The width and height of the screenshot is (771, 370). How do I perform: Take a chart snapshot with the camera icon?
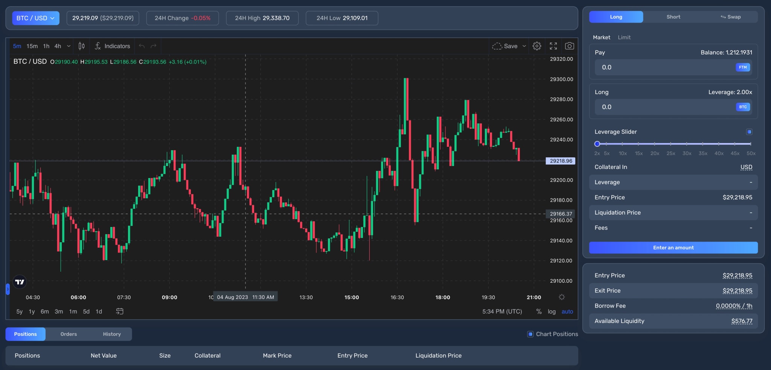tap(570, 46)
